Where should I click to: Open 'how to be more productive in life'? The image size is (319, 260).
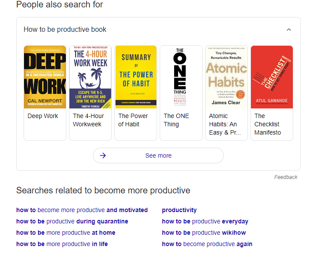62,244
